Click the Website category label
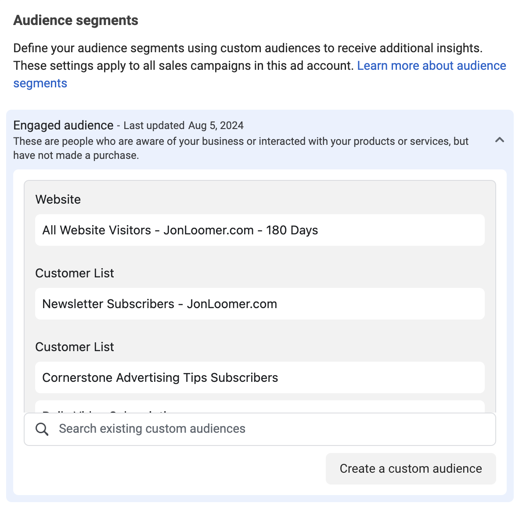This screenshot has height=510, width=519. point(58,200)
